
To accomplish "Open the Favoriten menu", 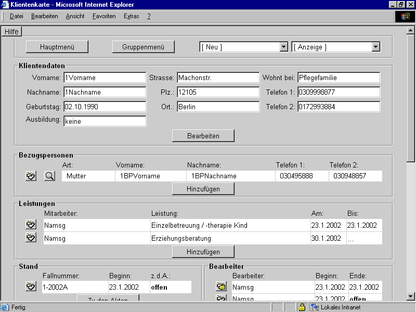I will [x=104, y=16].
